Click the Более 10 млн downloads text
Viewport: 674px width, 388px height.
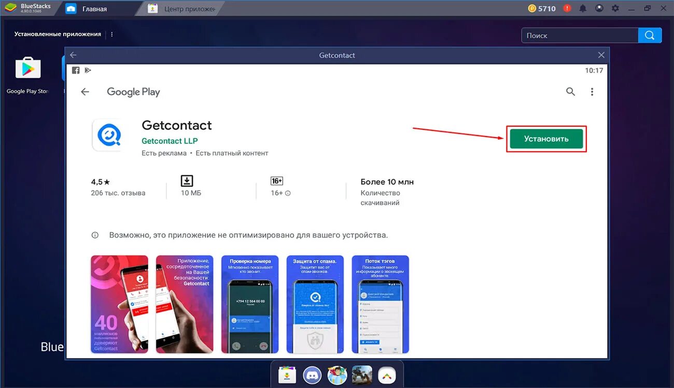[x=387, y=182]
